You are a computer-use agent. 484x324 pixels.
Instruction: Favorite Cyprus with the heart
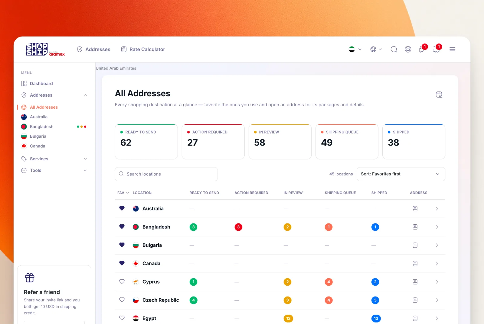pos(122,281)
